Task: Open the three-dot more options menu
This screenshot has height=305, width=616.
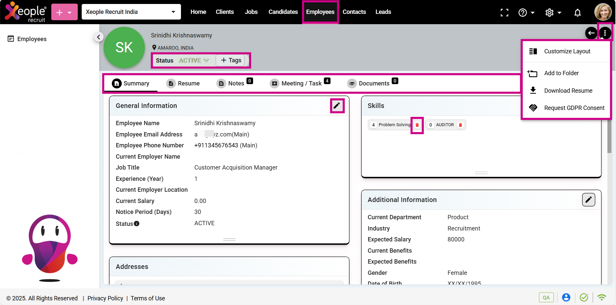Action: point(605,33)
